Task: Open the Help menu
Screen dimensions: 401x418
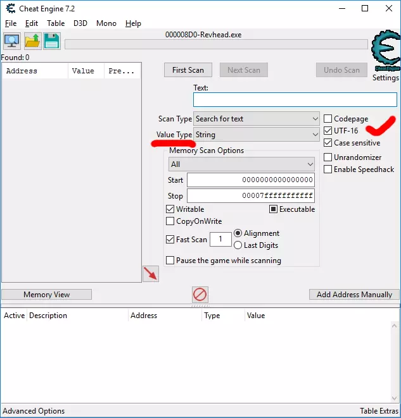Action: click(133, 23)
